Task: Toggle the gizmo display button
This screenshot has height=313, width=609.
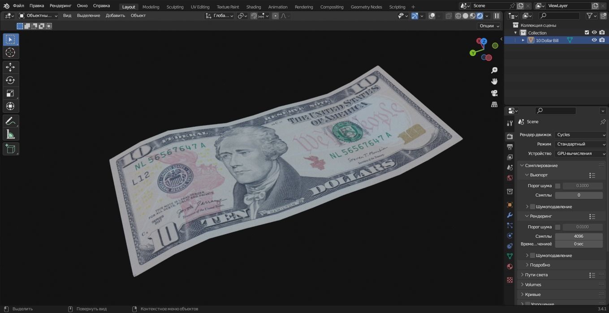Action: [415, 16]
